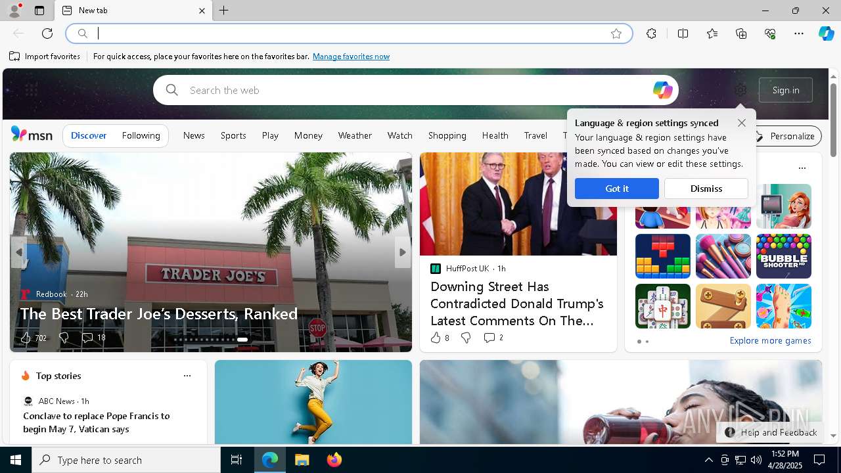Open the volume control in tray
This screenshot has width=841, height=473.
click(756, 460)
